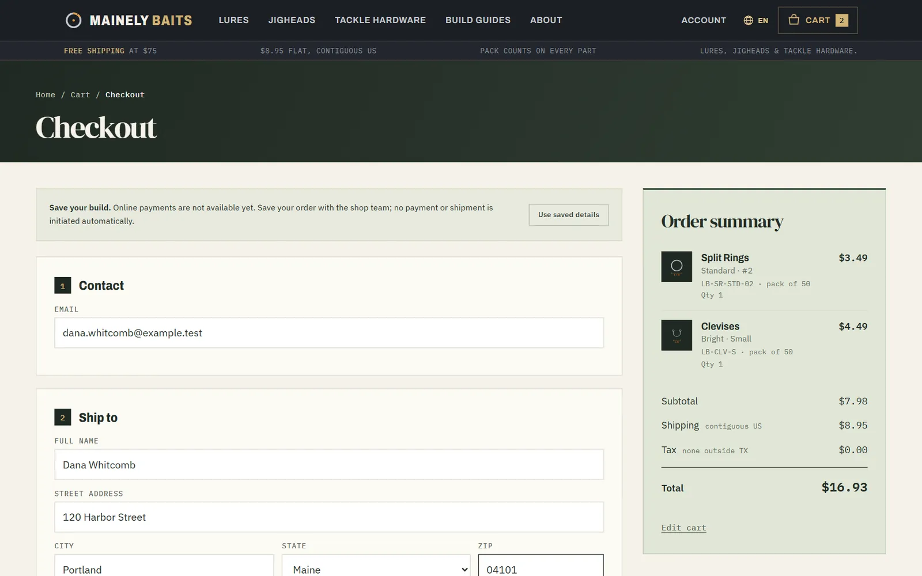
Task: Click the Shipping amount $8.95
Action: pyautogui.click(x=853, y=426)
